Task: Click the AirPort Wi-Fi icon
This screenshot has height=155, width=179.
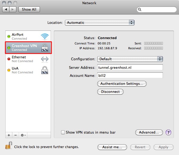Action: pos(44,36)
